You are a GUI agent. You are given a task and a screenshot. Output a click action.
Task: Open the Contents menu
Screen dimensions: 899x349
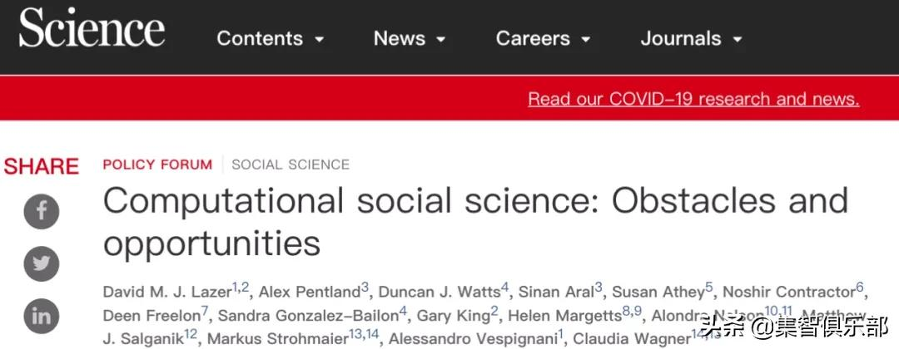(260, 38)
